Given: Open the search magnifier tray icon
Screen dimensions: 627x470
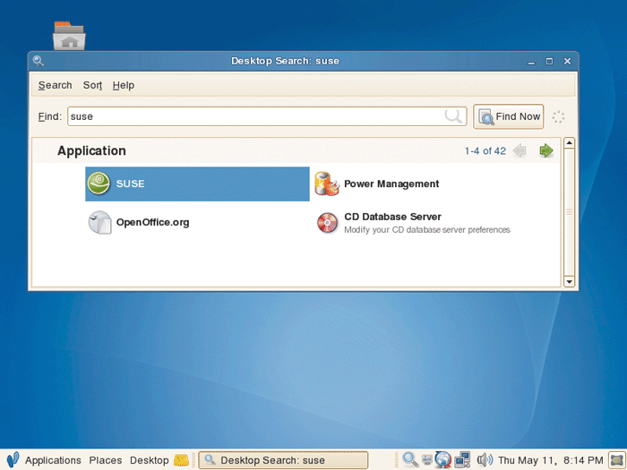Looking at the screenshot, I should (410, 459).
